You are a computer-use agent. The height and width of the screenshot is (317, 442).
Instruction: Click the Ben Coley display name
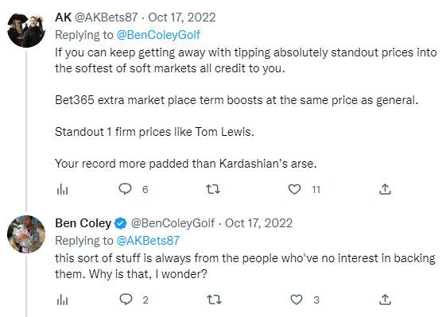point(83,223)
